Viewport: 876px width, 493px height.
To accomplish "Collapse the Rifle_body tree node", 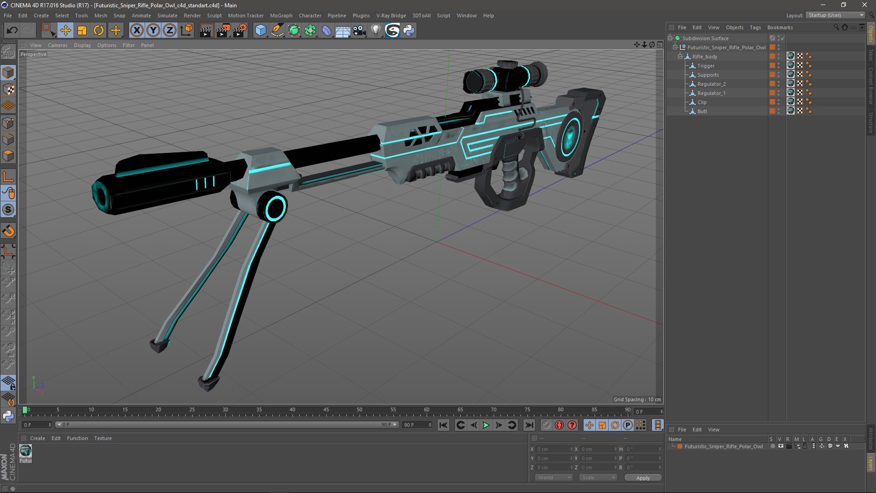I will point(680,57).
